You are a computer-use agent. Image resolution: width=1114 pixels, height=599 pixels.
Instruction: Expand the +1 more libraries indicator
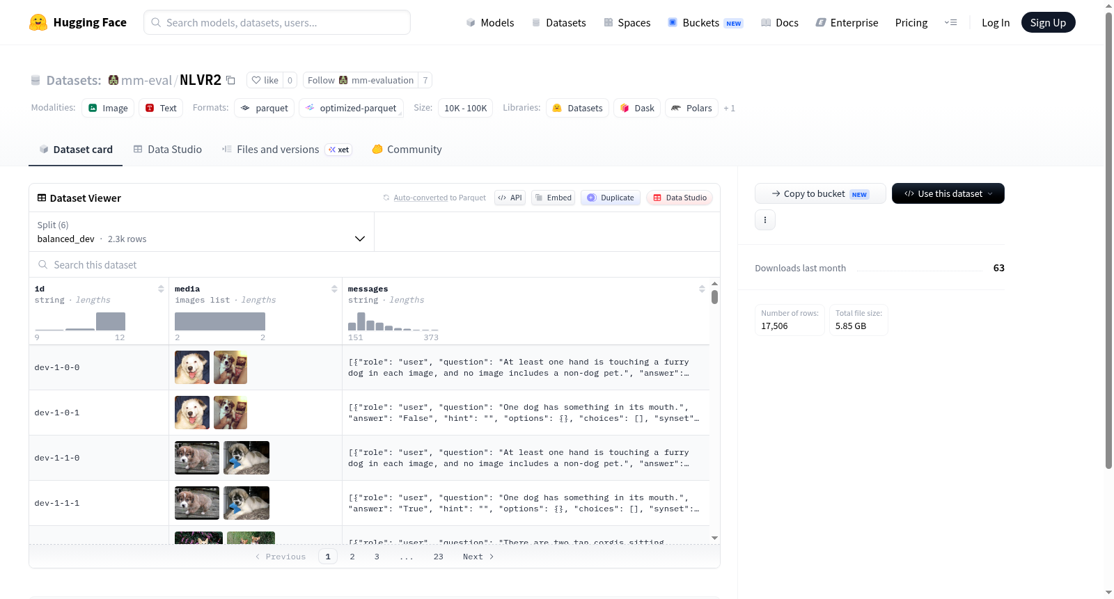[730, 108]
